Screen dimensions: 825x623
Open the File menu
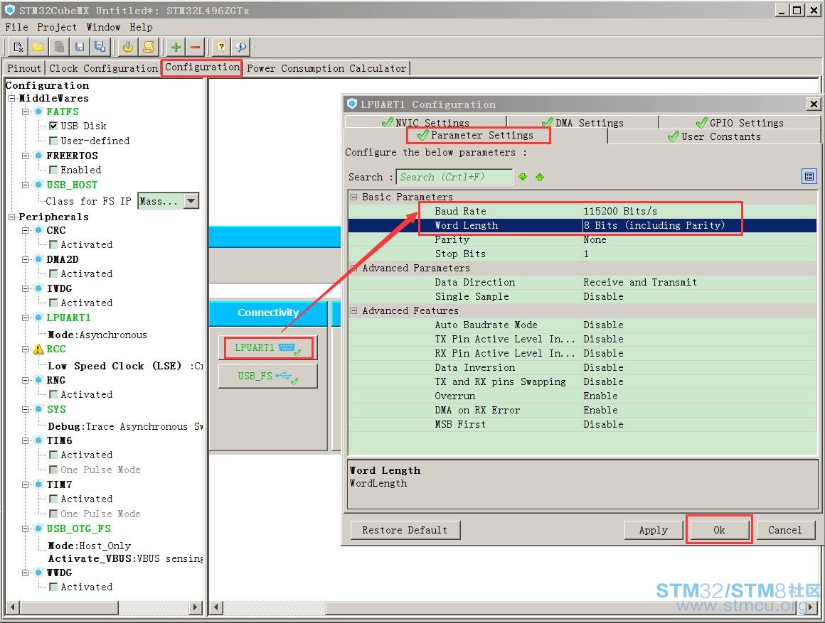point(16,27)
